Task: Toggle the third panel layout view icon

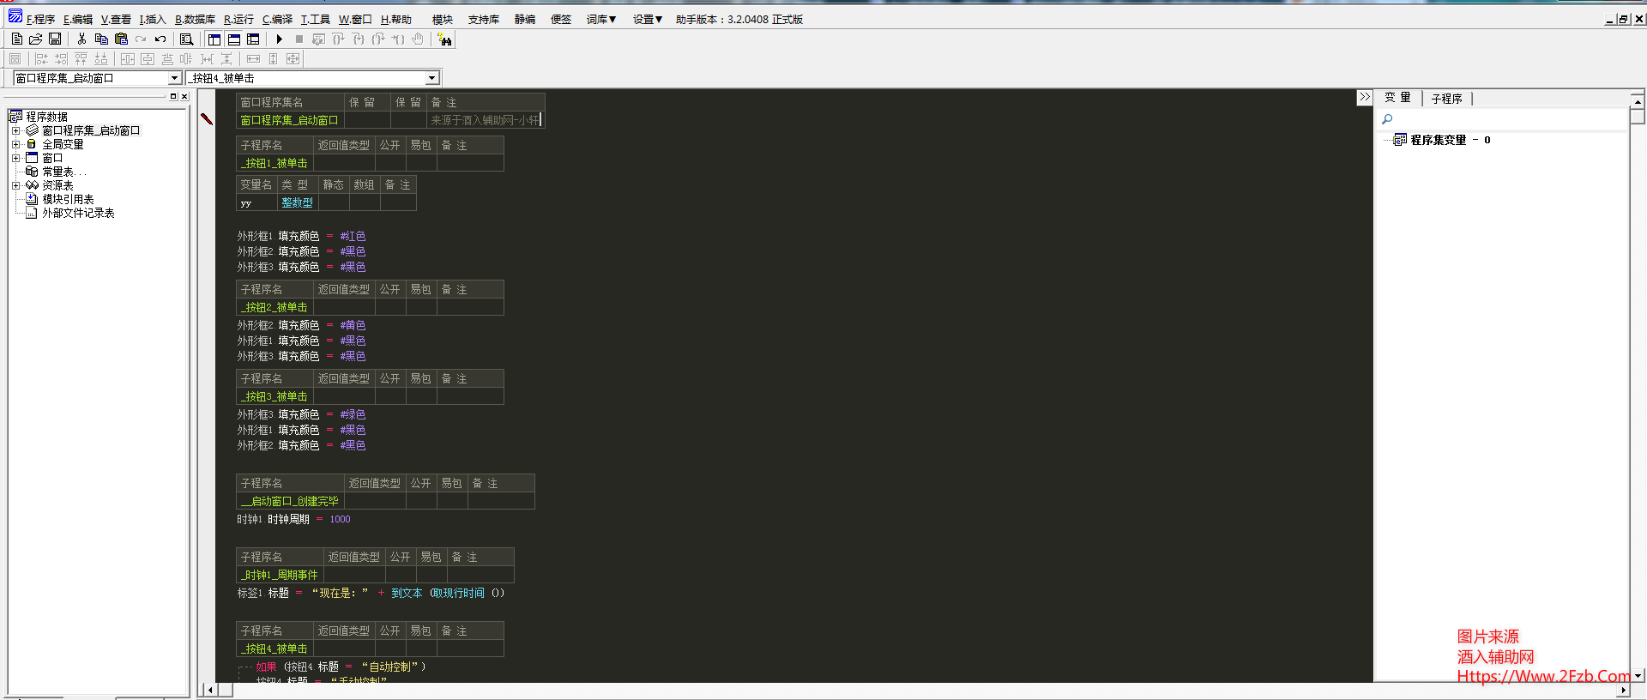Action: [x=253, y=39]
